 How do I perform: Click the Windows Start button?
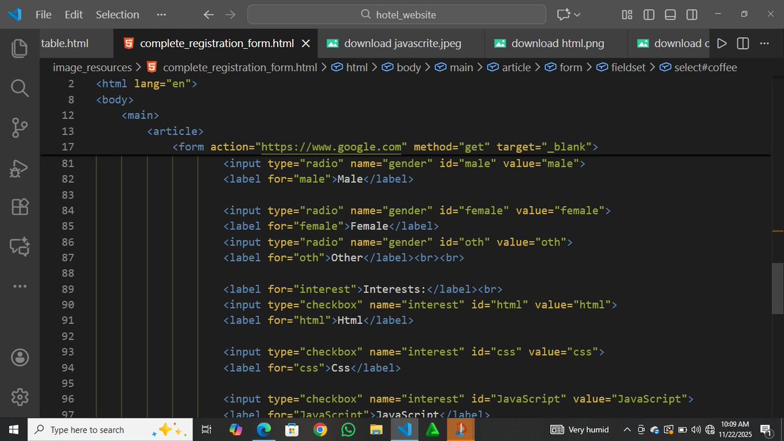(x=14, y=430)
